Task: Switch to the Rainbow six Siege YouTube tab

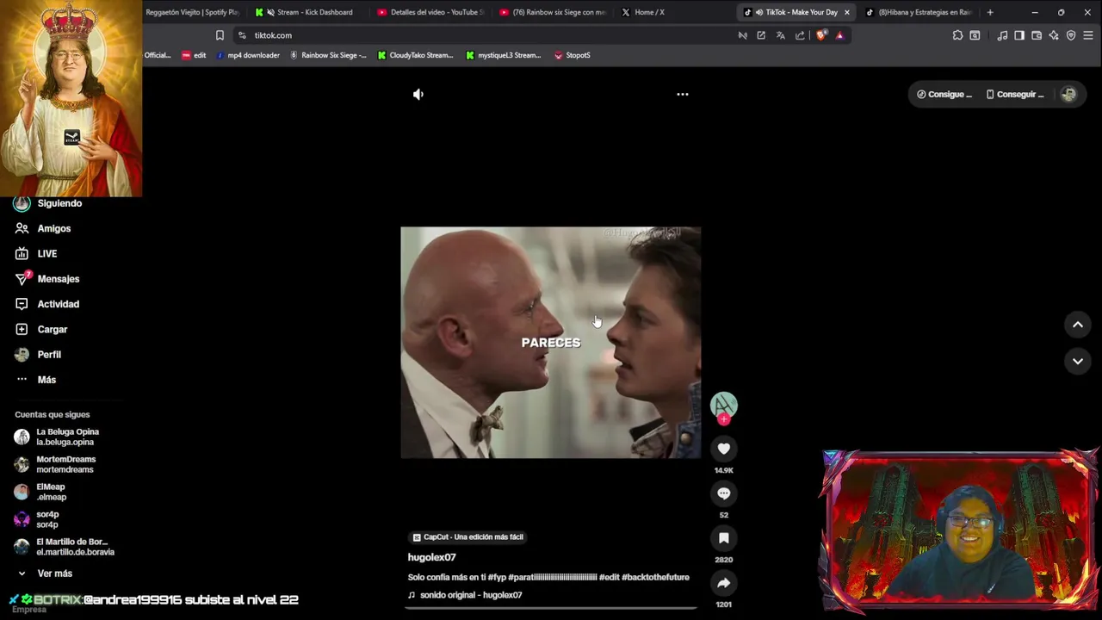Action: (553, 12)
